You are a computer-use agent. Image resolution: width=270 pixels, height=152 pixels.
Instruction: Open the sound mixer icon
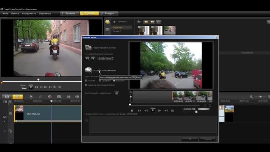pos(68,97)
